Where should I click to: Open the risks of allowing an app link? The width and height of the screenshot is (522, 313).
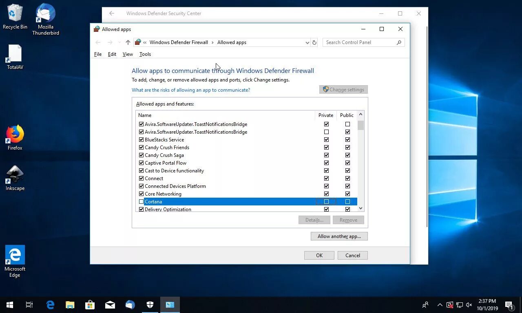click(x=191, y=90)
